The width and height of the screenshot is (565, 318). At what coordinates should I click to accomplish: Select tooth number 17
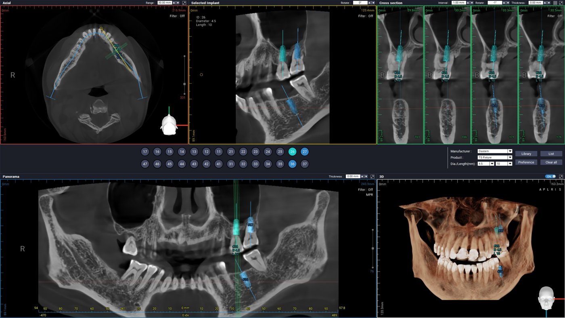[145, 152]
